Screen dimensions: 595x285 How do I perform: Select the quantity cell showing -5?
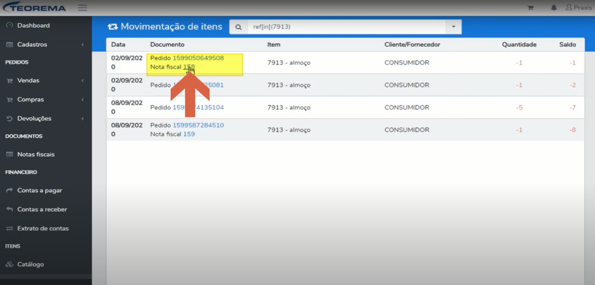click(519, 108)
